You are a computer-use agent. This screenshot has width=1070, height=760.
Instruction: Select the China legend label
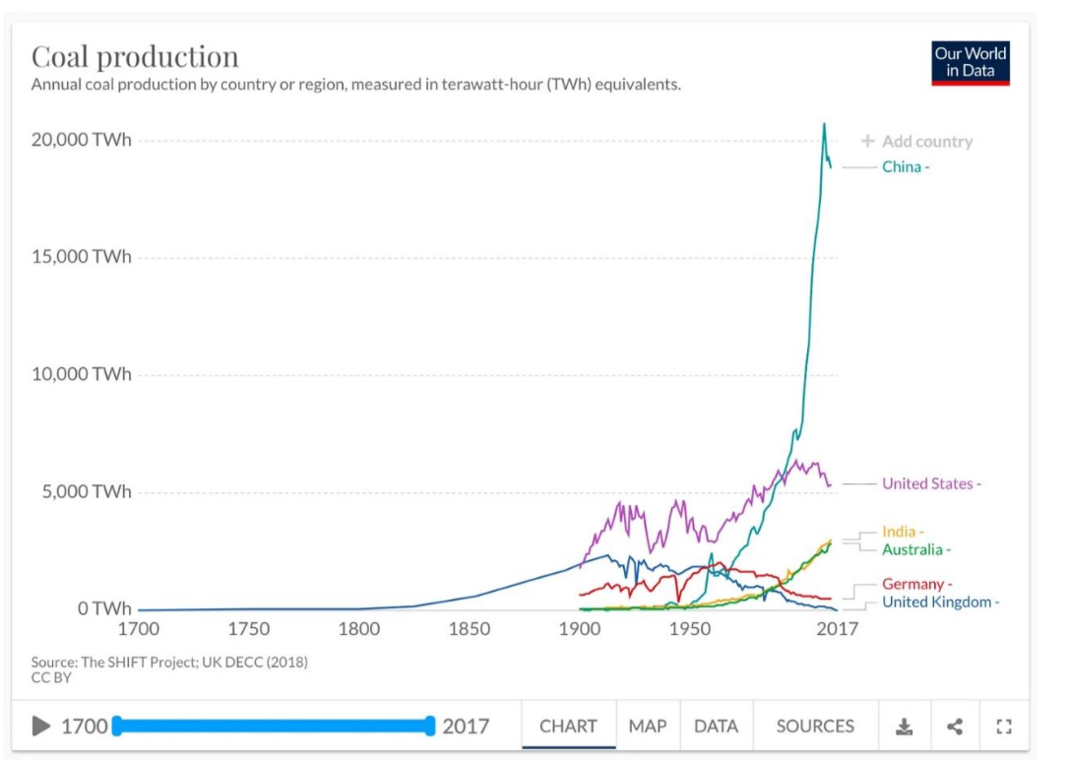coord(903,166)
